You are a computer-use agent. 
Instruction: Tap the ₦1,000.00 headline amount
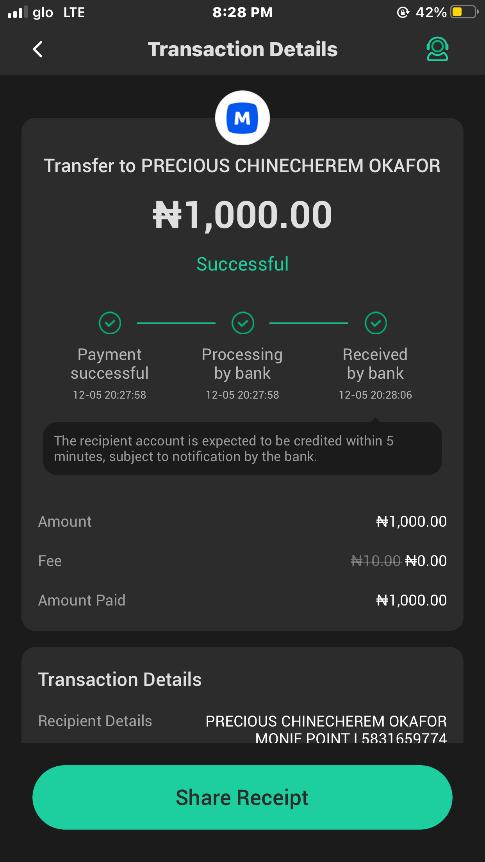(x=242, y=215)
